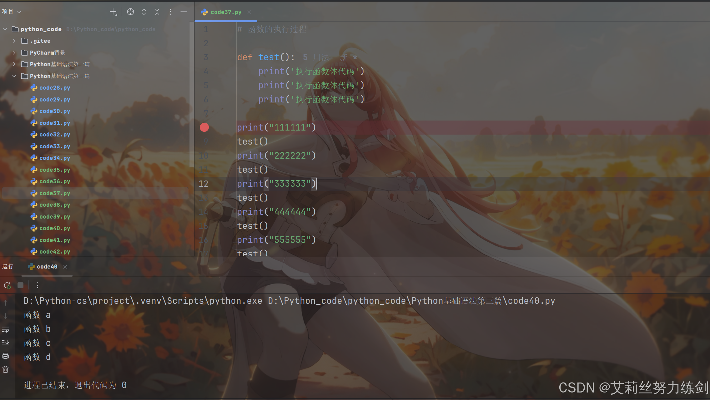Toggle soft-wrap in the run console

[x=6, y=329]
